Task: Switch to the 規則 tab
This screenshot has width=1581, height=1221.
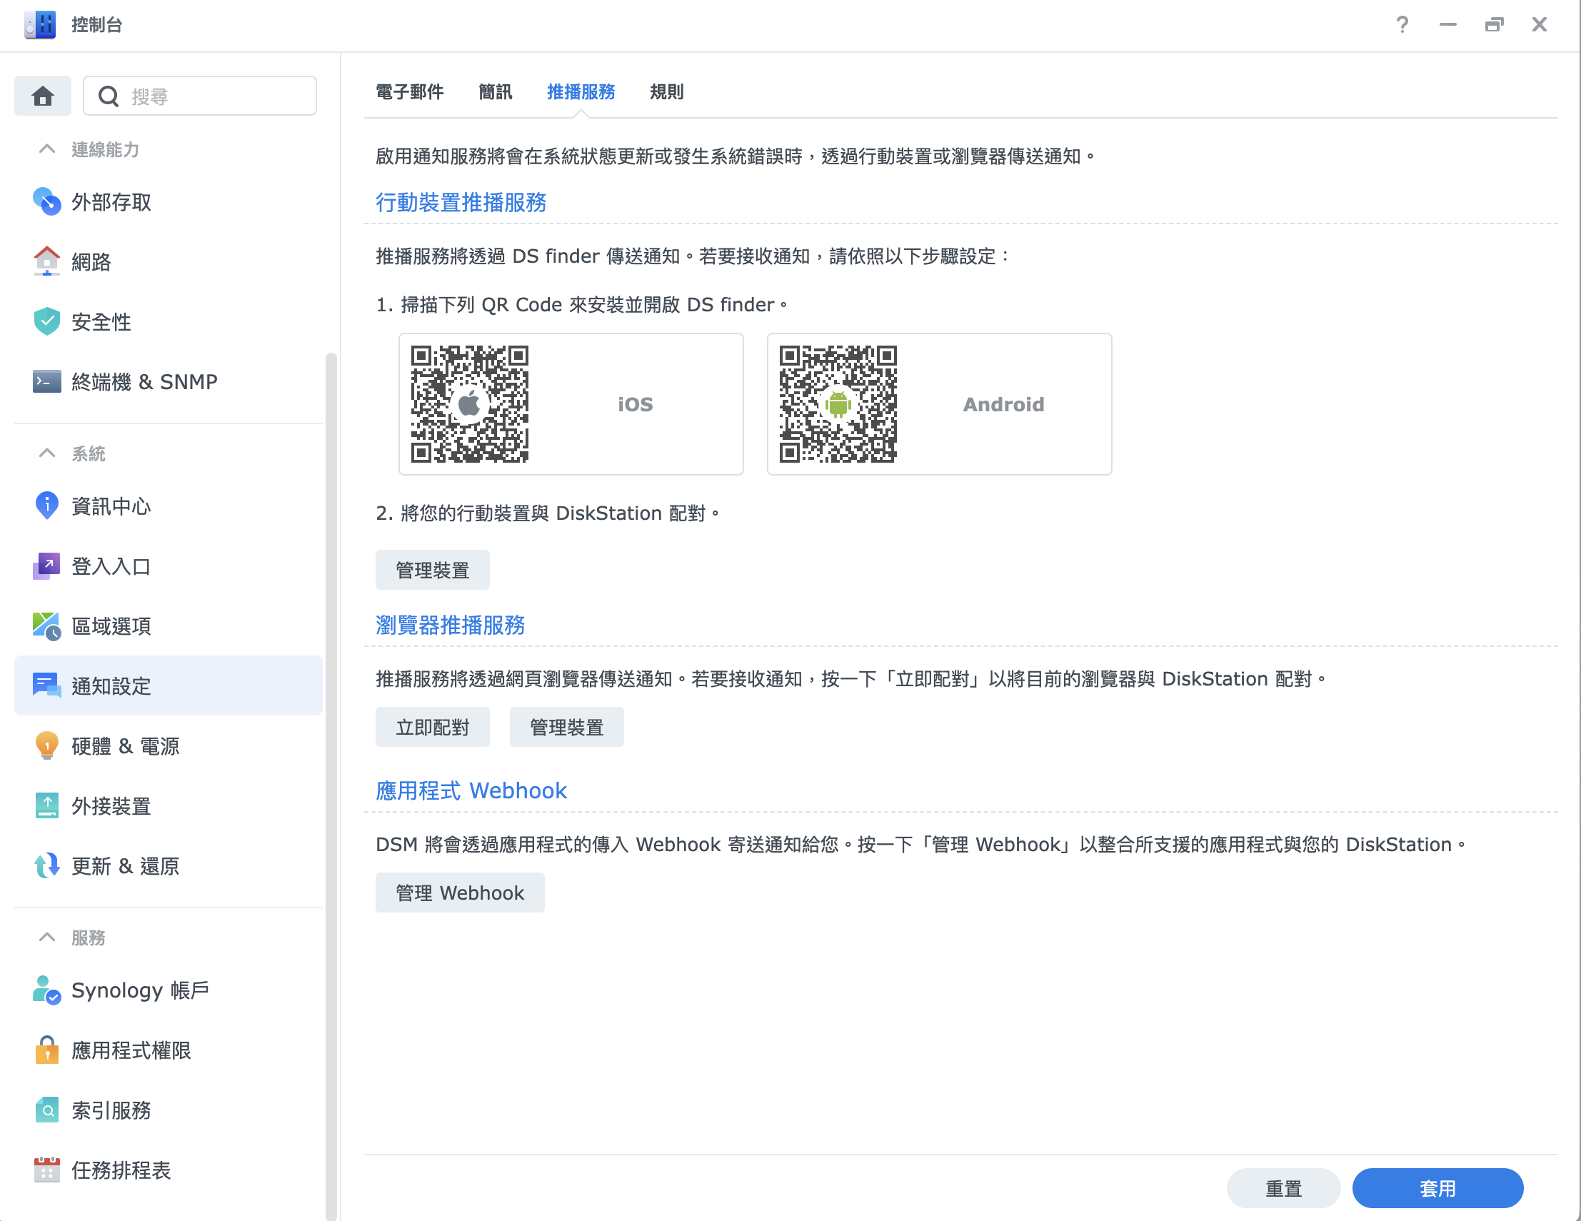Action: [666, 92]
